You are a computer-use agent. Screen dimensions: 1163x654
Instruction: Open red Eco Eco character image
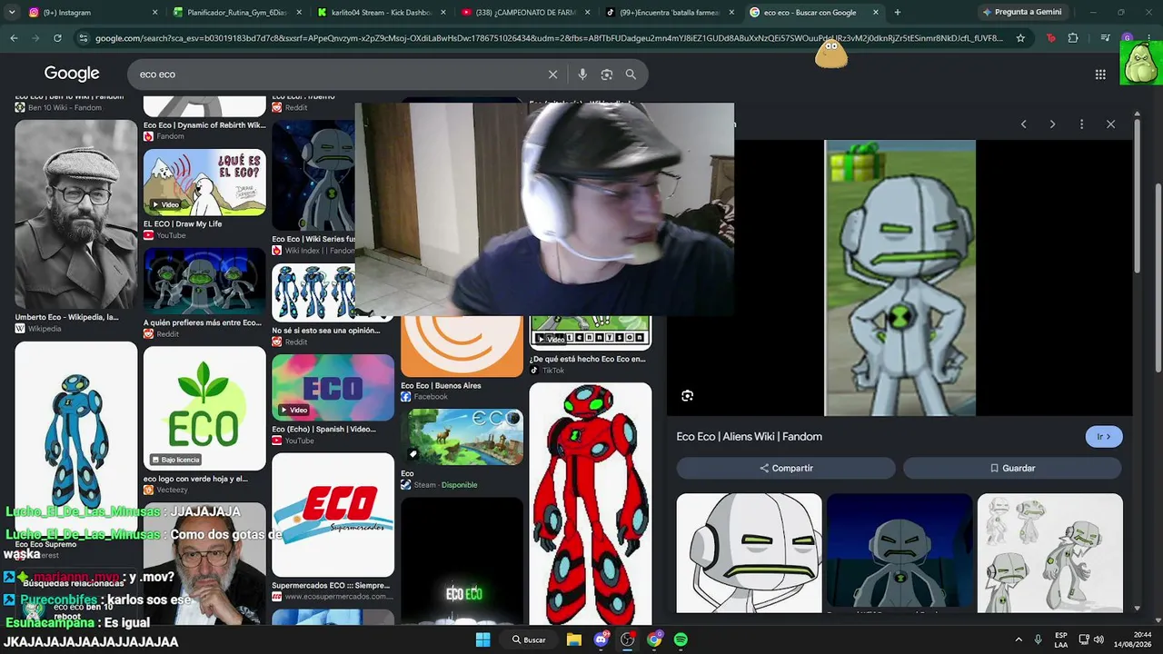(591, 504)
